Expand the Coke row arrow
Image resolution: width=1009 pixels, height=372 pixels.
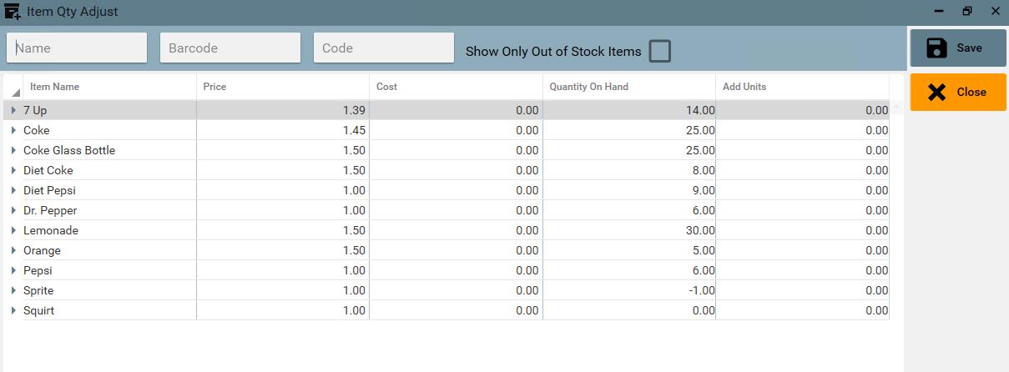point(13,130)
